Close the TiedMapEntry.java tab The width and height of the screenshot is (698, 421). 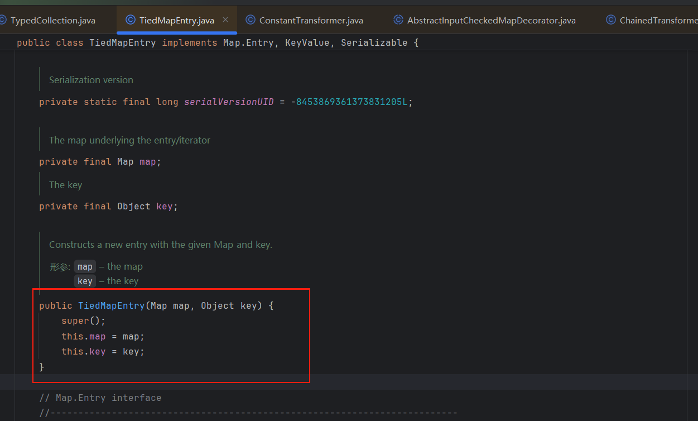[x=225, y=20]
